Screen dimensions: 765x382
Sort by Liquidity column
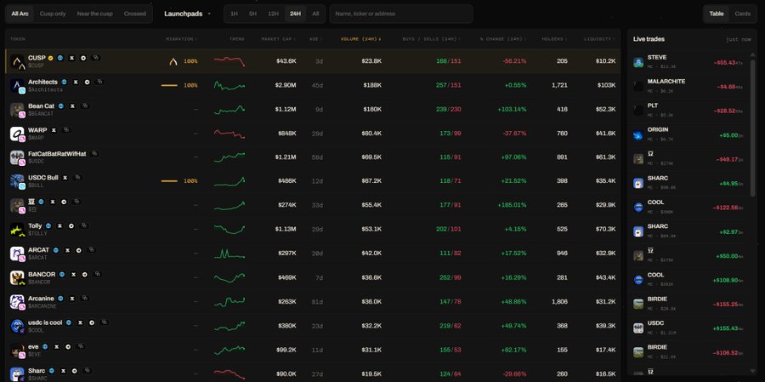(x=599, y=39)
